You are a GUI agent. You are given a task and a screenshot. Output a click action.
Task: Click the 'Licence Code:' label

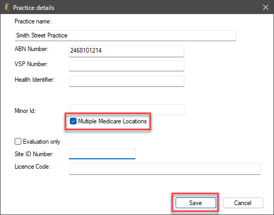32,167
